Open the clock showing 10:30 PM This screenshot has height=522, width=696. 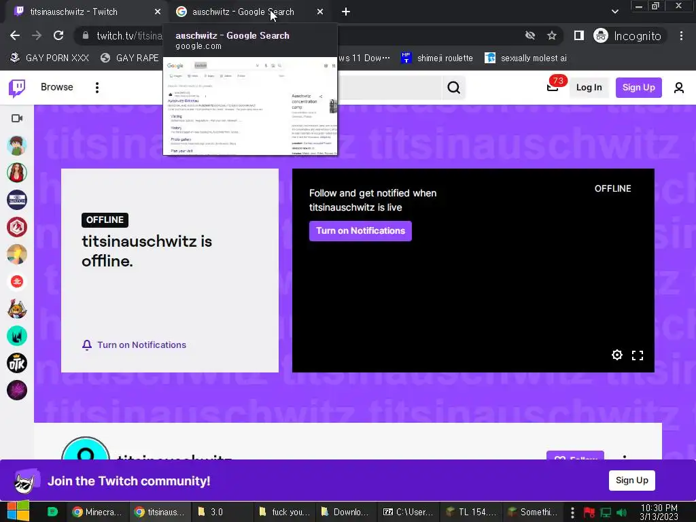pyautogui.click(x=659, y=512)
